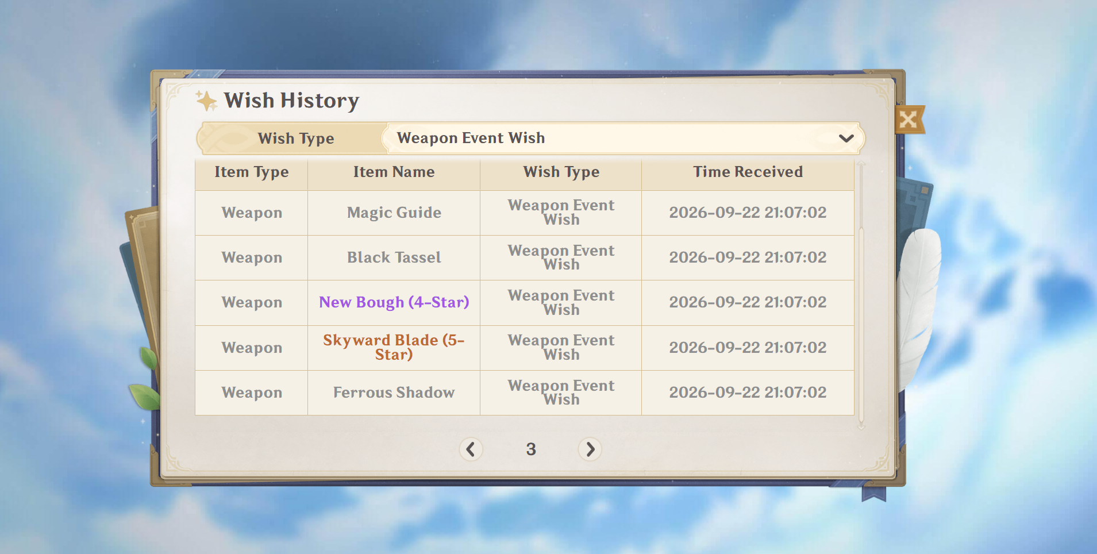Click the Black Tassel item name
Image resolution: width=1097 pixels, height=554 pixels.
click(x=394, y=257)
